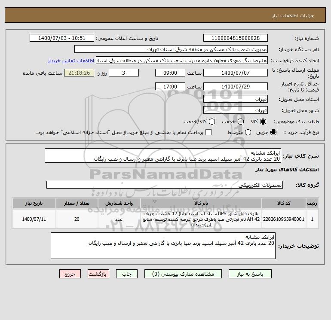Click the واحد شمارش column header
This screenshot has height=320, width=331.
(x=119, y=203)
